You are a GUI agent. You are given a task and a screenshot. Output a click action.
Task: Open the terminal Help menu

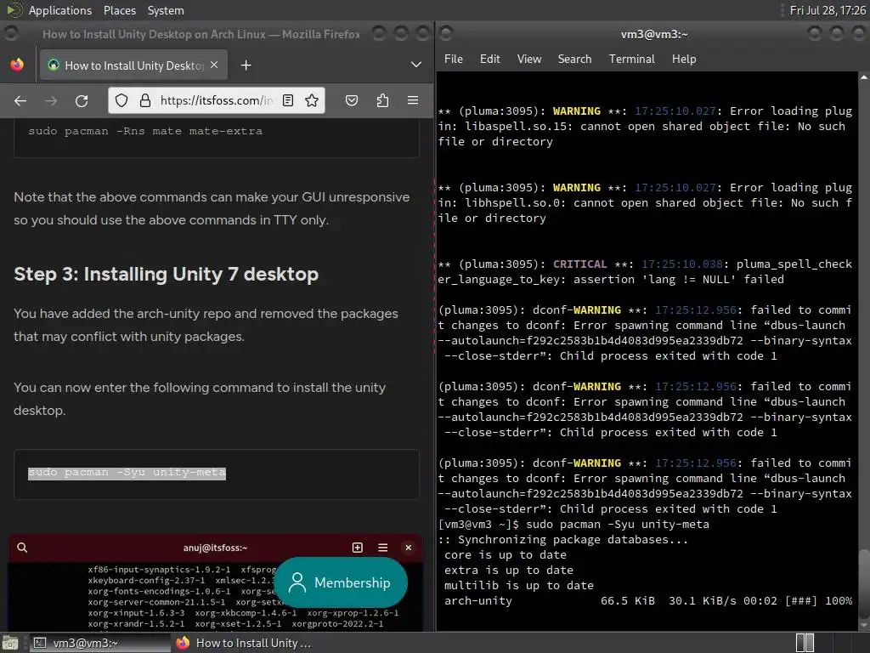tap(684, 59)
